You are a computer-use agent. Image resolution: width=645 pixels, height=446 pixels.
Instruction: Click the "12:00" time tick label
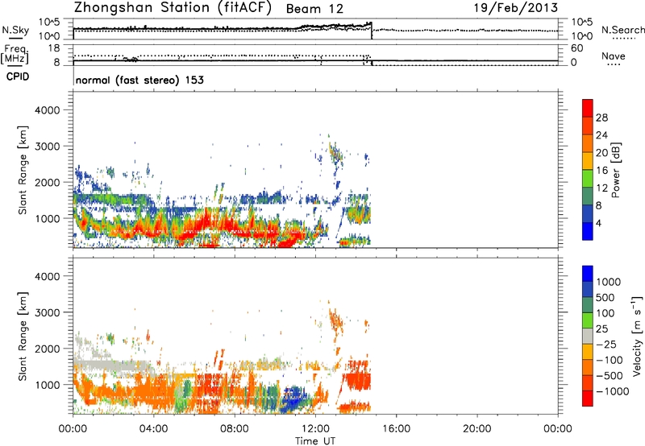point(315,429)
